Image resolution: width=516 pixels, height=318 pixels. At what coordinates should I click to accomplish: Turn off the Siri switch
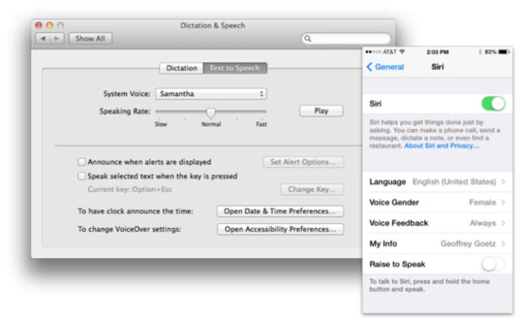coord(493,104)
